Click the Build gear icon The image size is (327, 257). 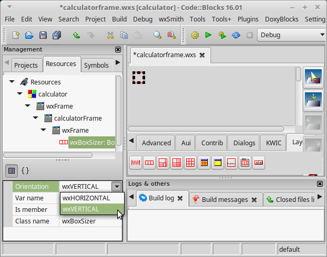click(195, 35)
